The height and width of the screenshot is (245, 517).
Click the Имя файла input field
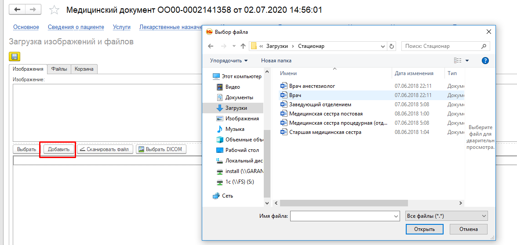(341, 216)
